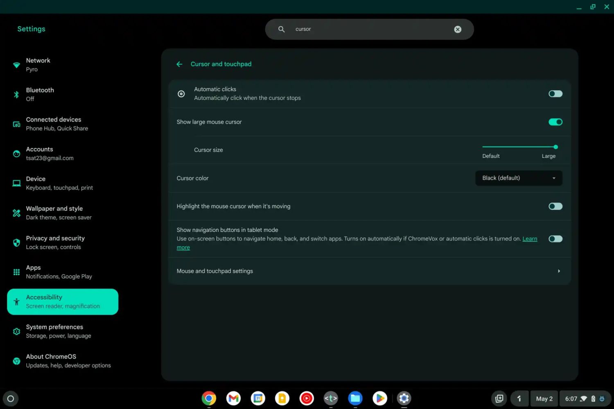Open the Cursor color dropdown

tap(518, 178)
